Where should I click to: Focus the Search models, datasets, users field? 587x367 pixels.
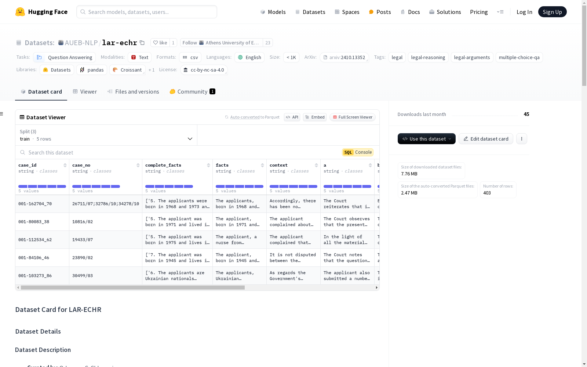tap(147, 12)
